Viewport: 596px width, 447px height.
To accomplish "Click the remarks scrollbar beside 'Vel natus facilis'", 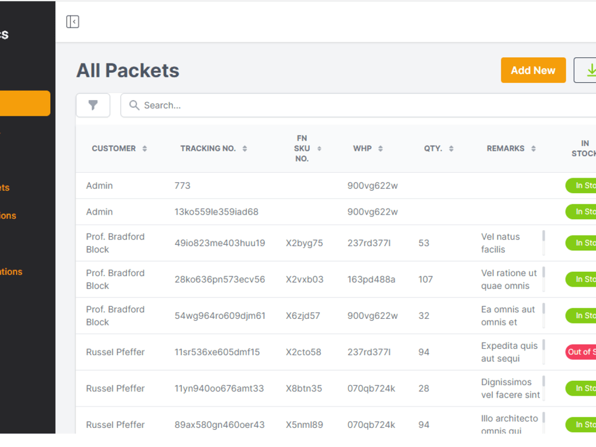I will [x=544, y=243].
